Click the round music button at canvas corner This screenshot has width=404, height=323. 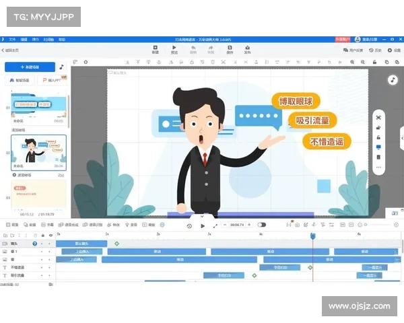coord(393,79)
